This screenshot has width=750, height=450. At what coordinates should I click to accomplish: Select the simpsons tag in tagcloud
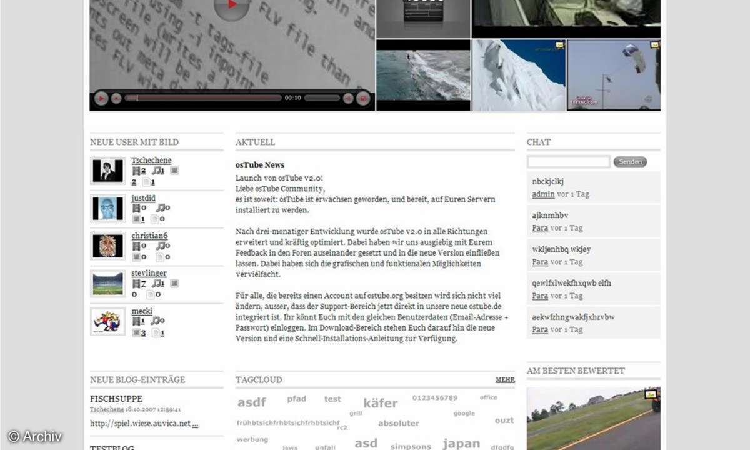[x=411, y=446]
